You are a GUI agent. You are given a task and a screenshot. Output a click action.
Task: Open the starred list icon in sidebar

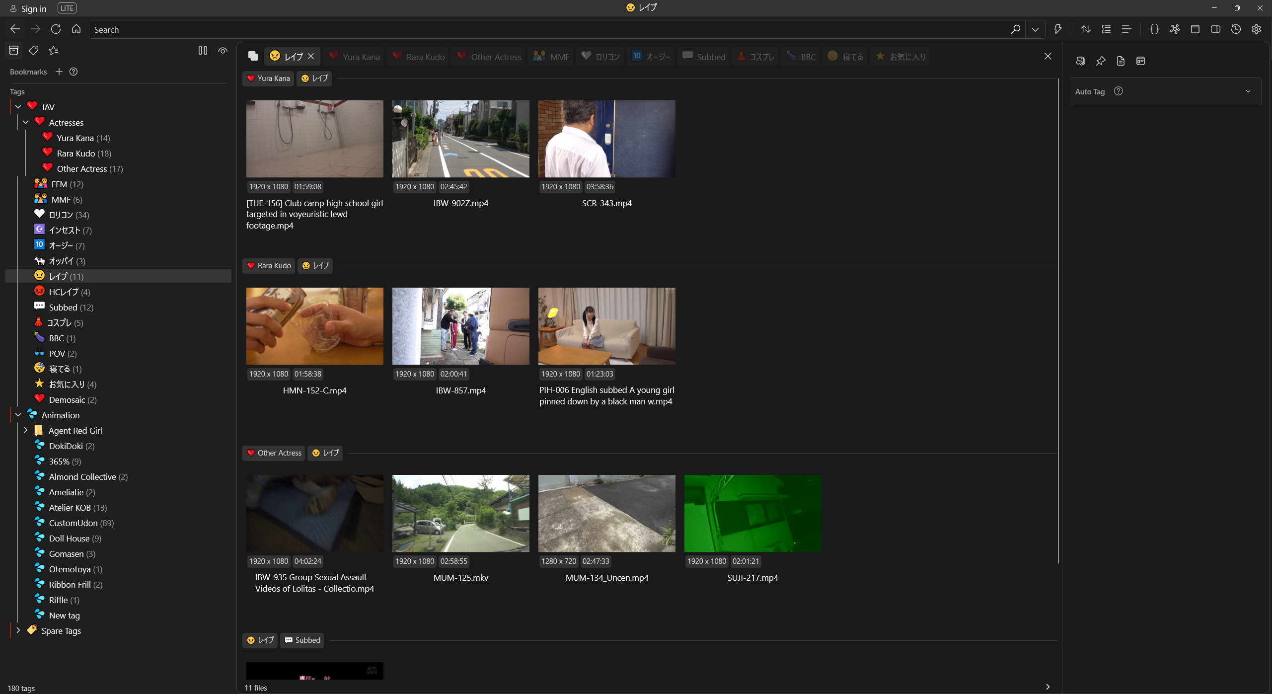pos(54,50)
